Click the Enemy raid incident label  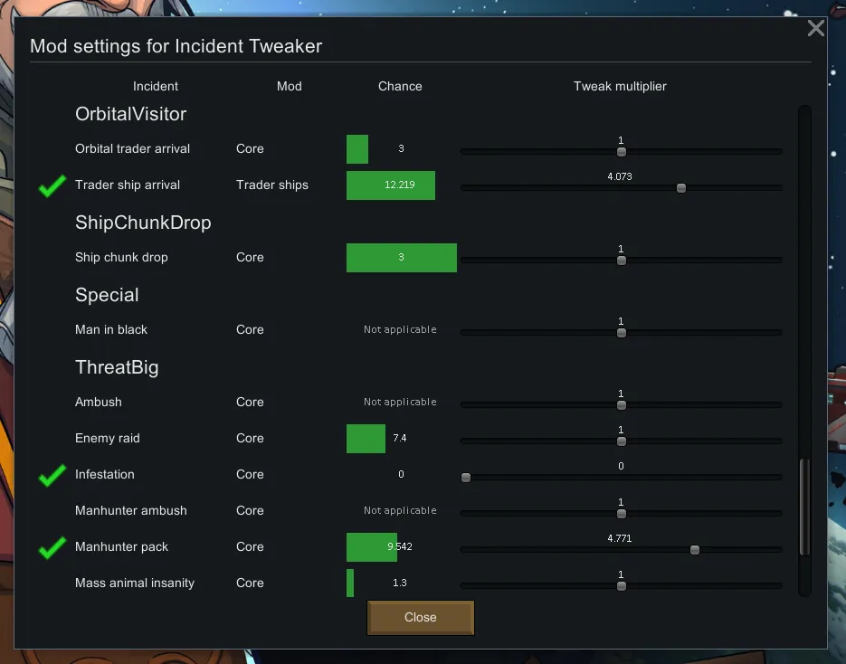[x=108, y=439]
